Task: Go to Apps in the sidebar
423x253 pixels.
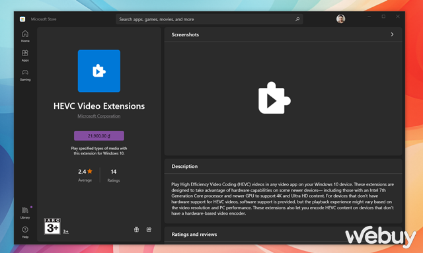Action: [25, 55]
